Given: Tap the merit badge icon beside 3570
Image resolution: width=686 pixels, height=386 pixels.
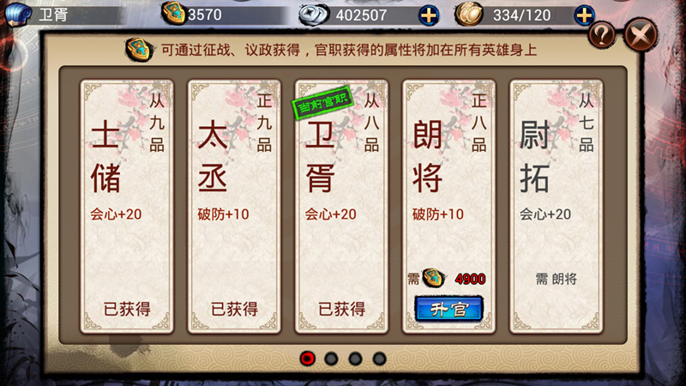Looking at the screenshot, I should point(173,13).
